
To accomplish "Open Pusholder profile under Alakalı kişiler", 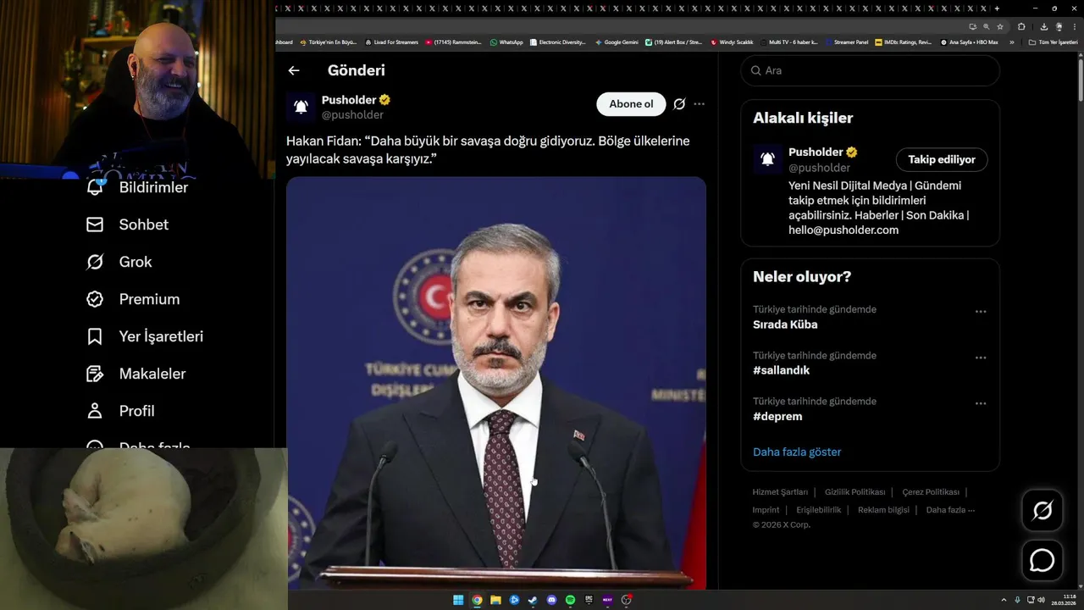I will pyautogui.click(x=816, y=152).
